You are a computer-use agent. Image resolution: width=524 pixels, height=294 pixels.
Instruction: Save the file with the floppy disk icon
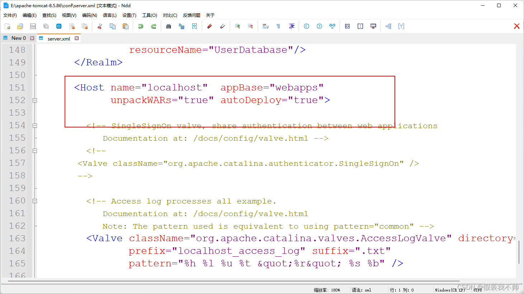coord(33,26)
